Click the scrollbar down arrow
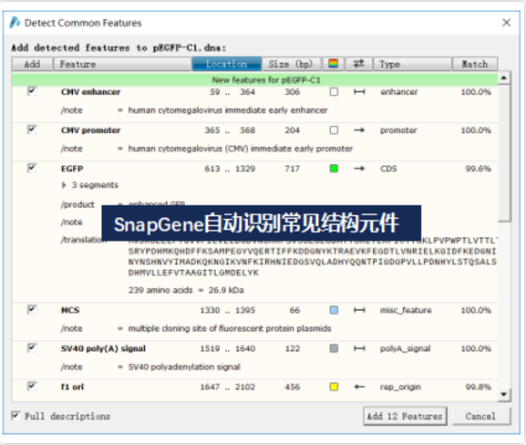Screen dimensions: 526x445 504,394
